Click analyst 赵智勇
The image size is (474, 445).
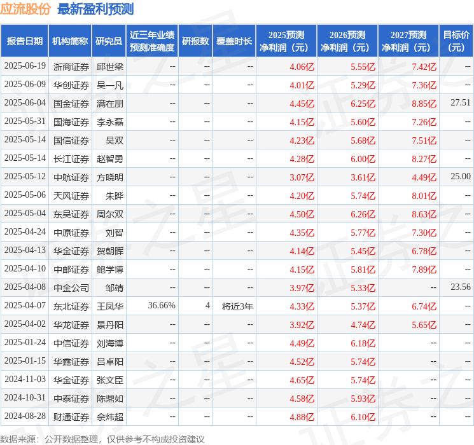tap(110, 159)
